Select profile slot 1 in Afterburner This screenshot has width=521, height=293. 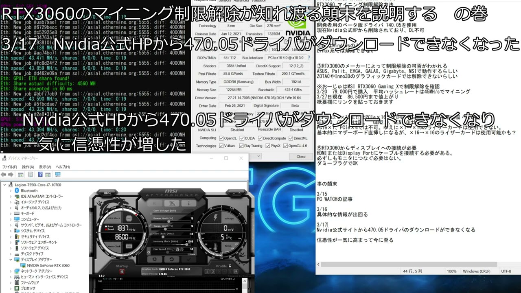click(207, 271)
